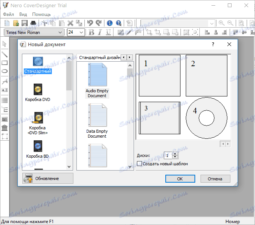Screen dimensions: 255x225
Task: Select the museum building icon tool
Action: (5, 128)
